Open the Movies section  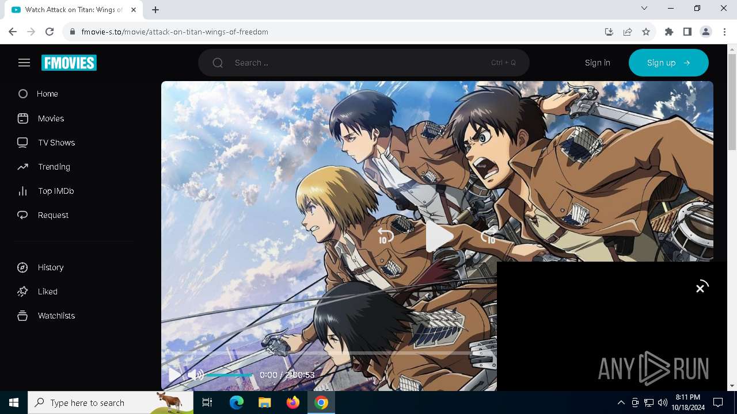[51, 118]
